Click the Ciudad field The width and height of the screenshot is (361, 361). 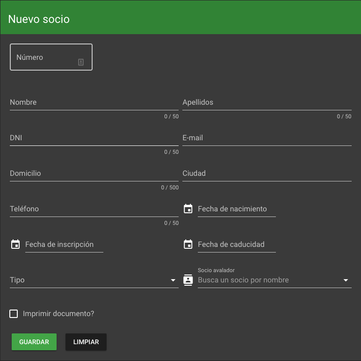point(267,173)
